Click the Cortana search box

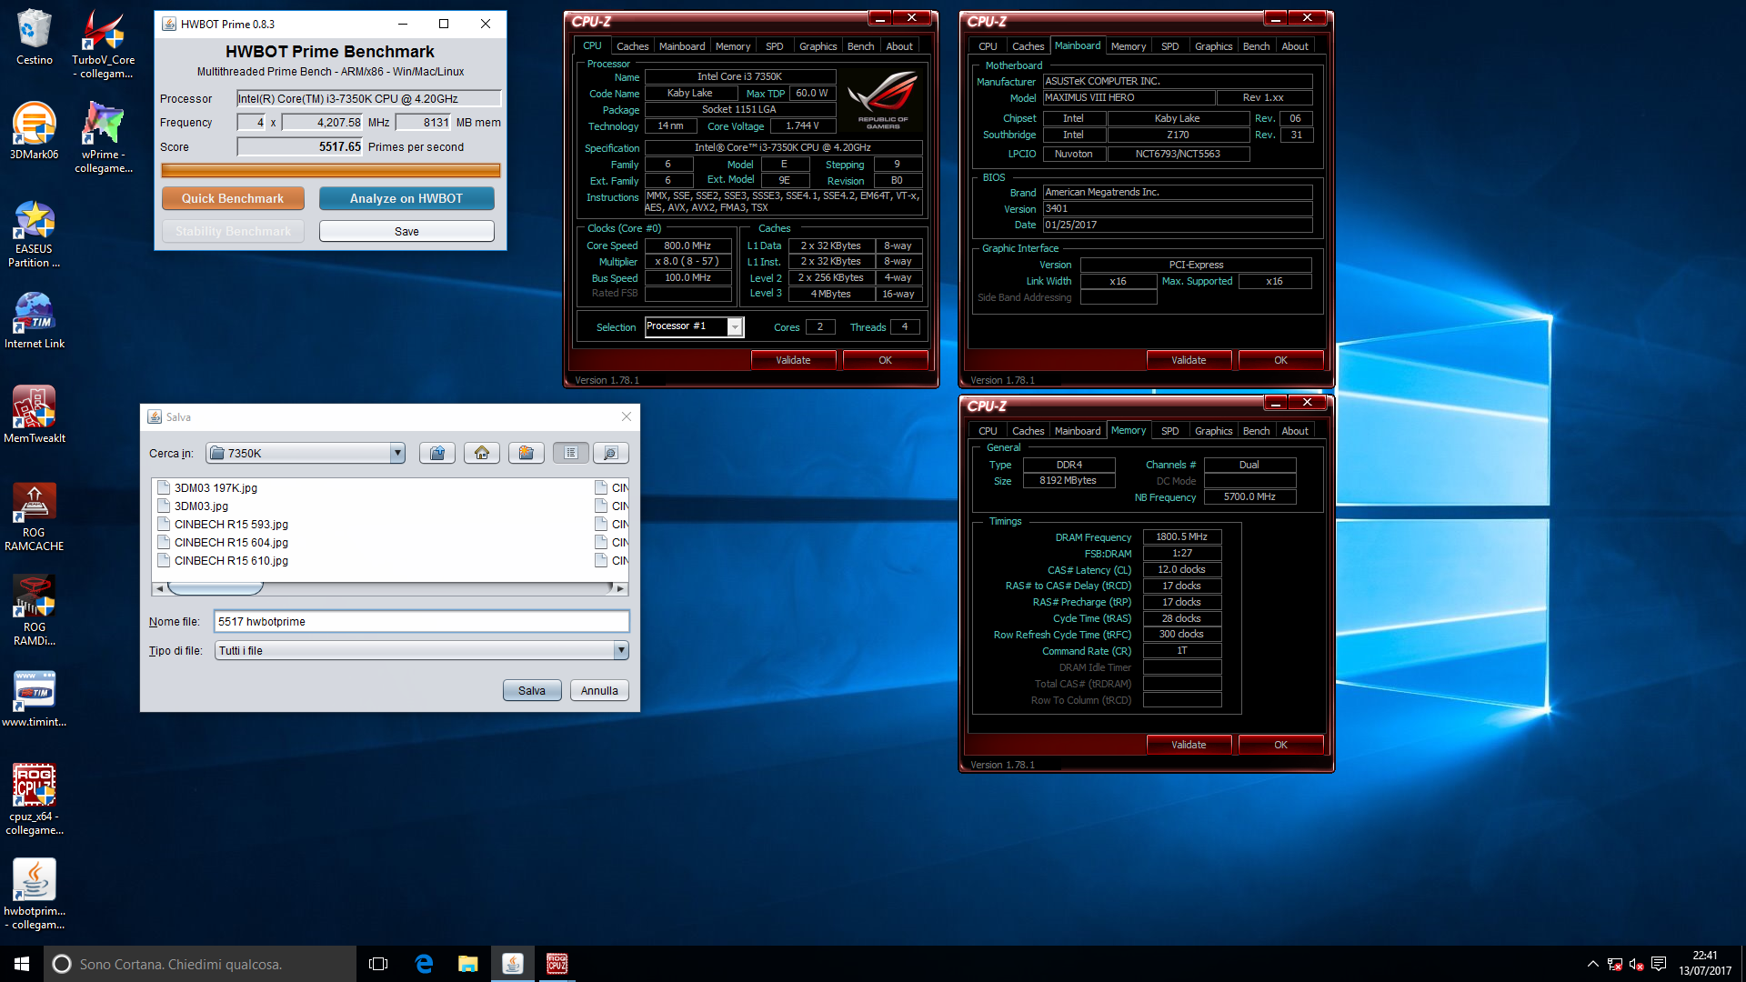(x=200, y=964)
